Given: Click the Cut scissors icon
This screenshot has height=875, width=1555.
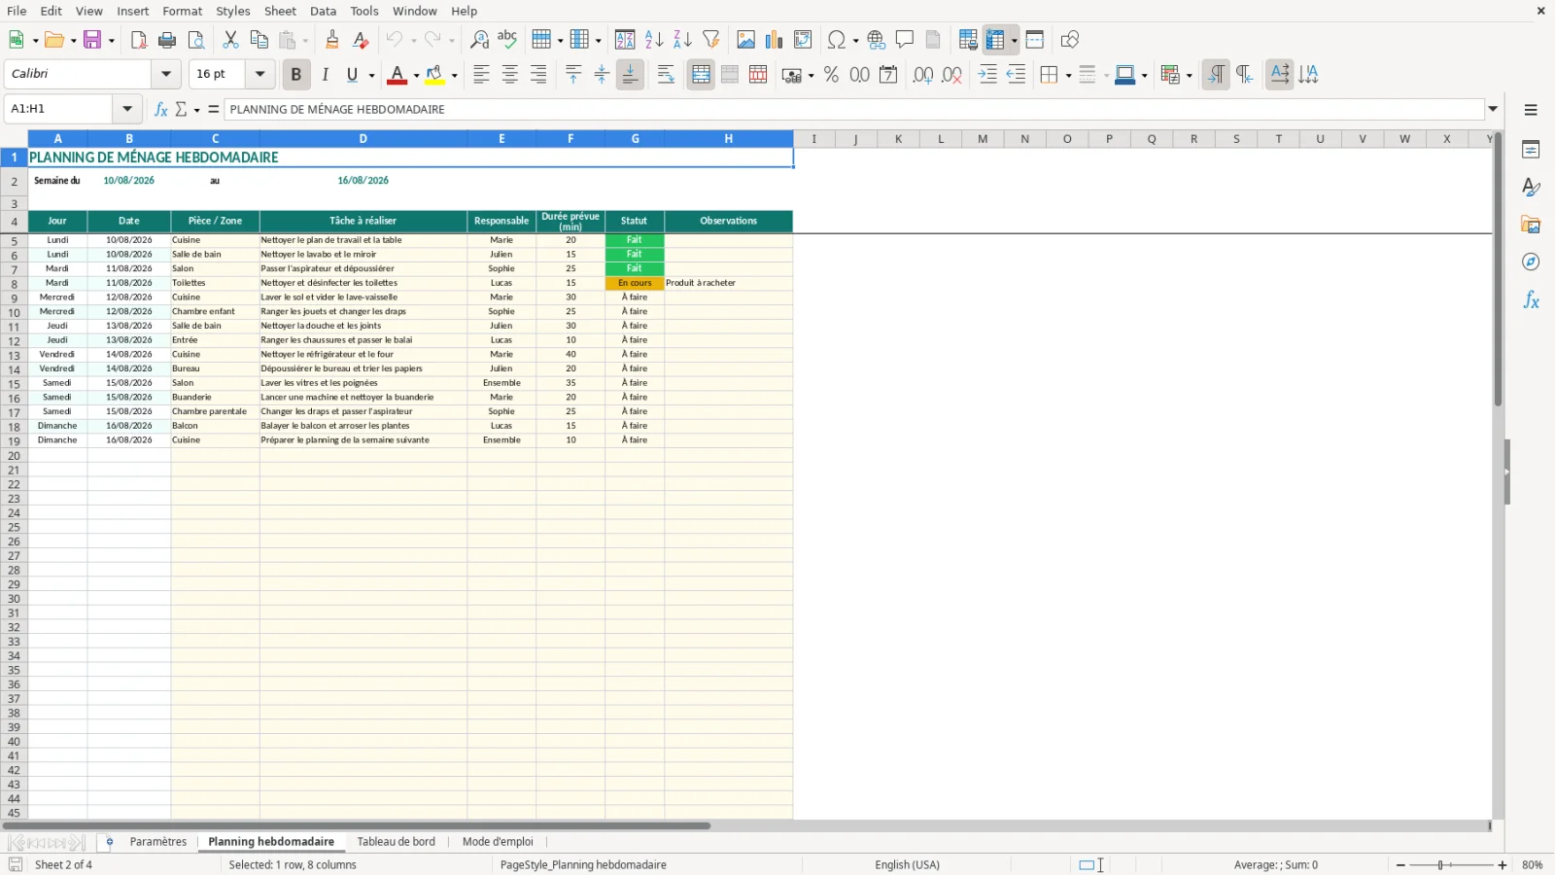Looking at the screenshot, I should pos(230,40).
